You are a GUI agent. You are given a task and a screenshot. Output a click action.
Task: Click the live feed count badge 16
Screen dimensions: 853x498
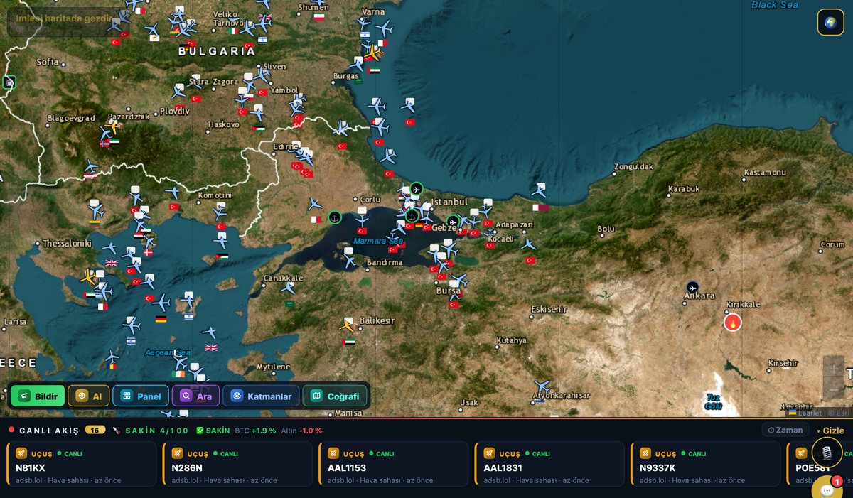[x=95, y=430]
